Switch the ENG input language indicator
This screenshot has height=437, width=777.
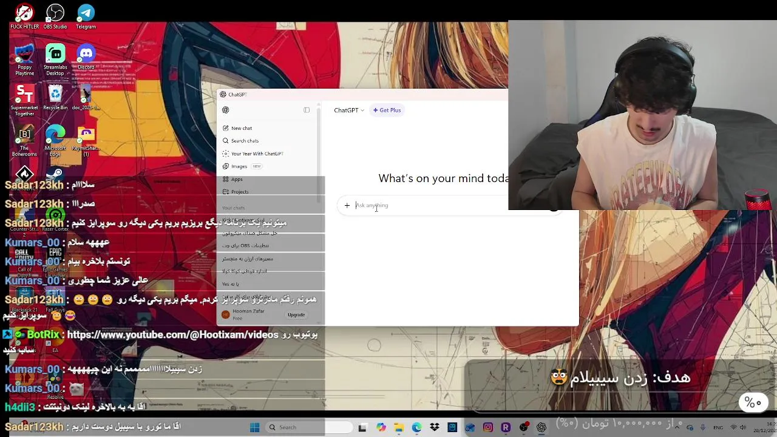(x=718, y=427)
